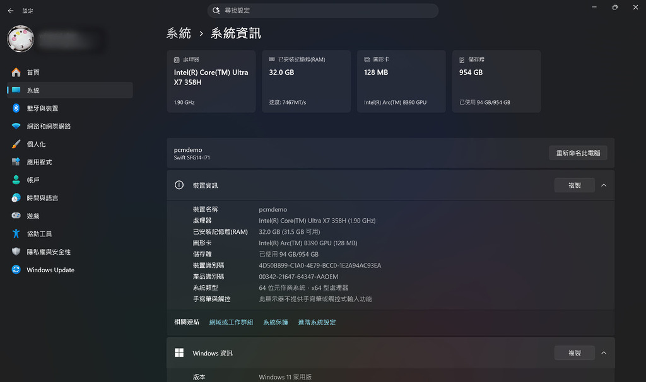The image size is (646, 382).
Task: Collapse the 裝置資訊 section chevron
Action: pos(604,185)
